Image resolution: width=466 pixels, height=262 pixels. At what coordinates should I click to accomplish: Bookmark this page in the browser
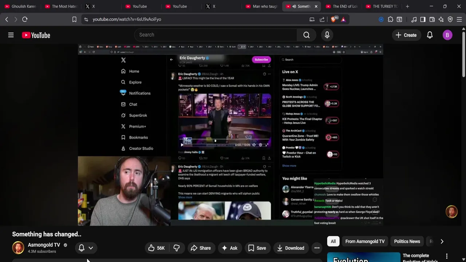pos(74,19)
